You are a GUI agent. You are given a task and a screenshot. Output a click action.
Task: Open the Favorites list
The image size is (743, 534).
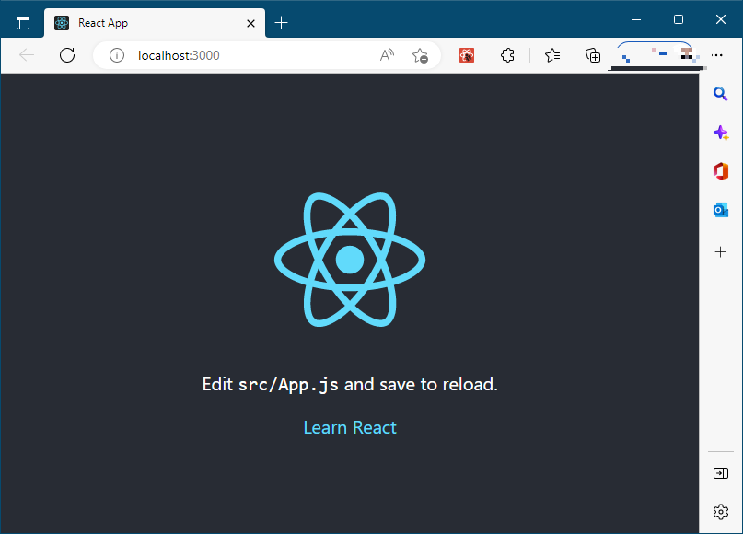pos(552,55)
